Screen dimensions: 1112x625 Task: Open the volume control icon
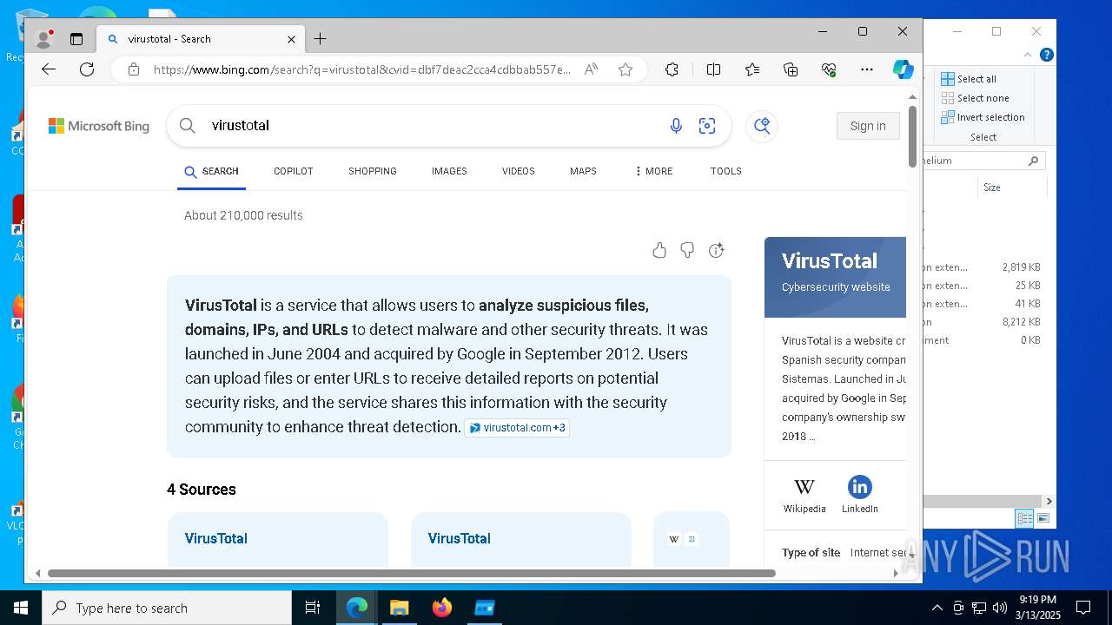999,608
